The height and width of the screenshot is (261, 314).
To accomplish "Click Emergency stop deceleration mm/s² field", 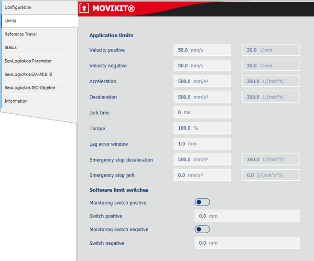I will pos(202,160).
